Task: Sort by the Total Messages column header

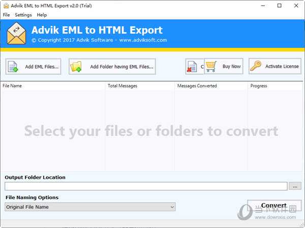Action: (x=140, y=86)
